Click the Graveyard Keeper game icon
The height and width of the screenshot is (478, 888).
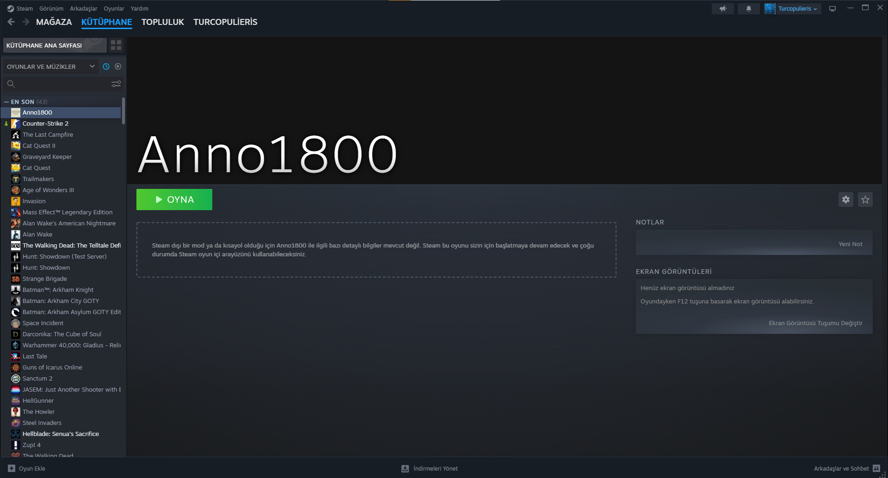16,157
